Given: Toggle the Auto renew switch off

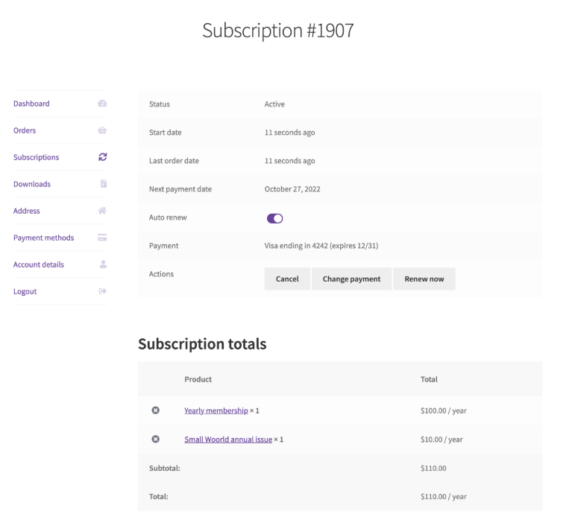Looking at the screenshot, I should [274, 218].
